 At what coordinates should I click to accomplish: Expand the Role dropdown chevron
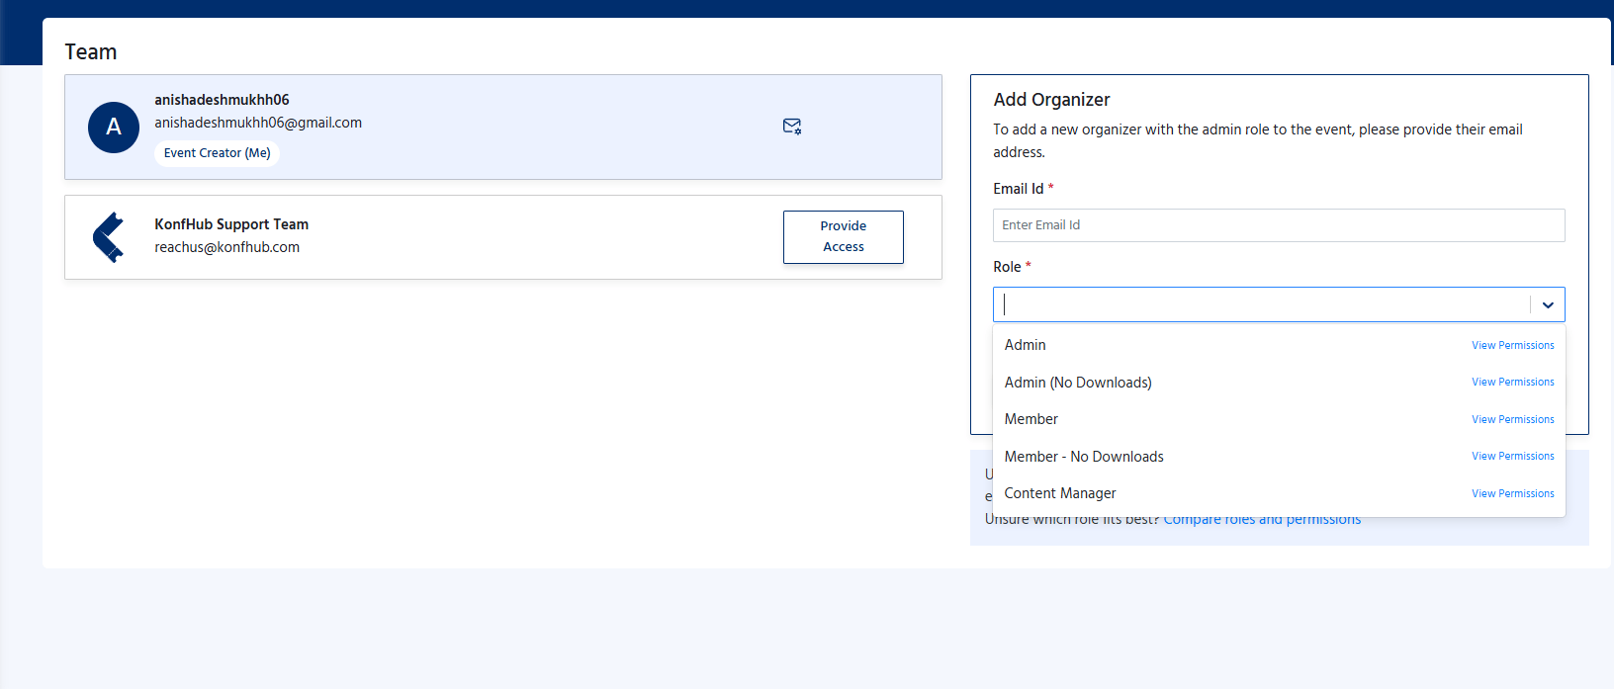click(x=1548, y=304)
